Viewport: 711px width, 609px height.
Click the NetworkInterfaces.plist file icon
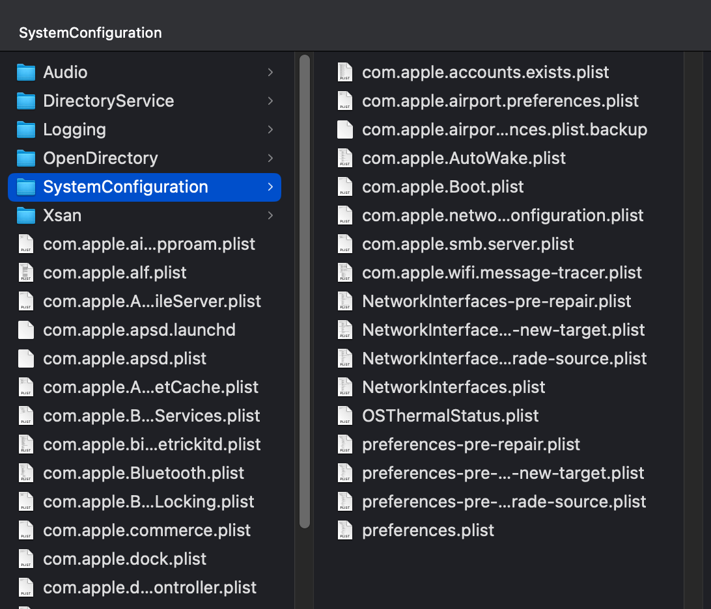[345, 387]
